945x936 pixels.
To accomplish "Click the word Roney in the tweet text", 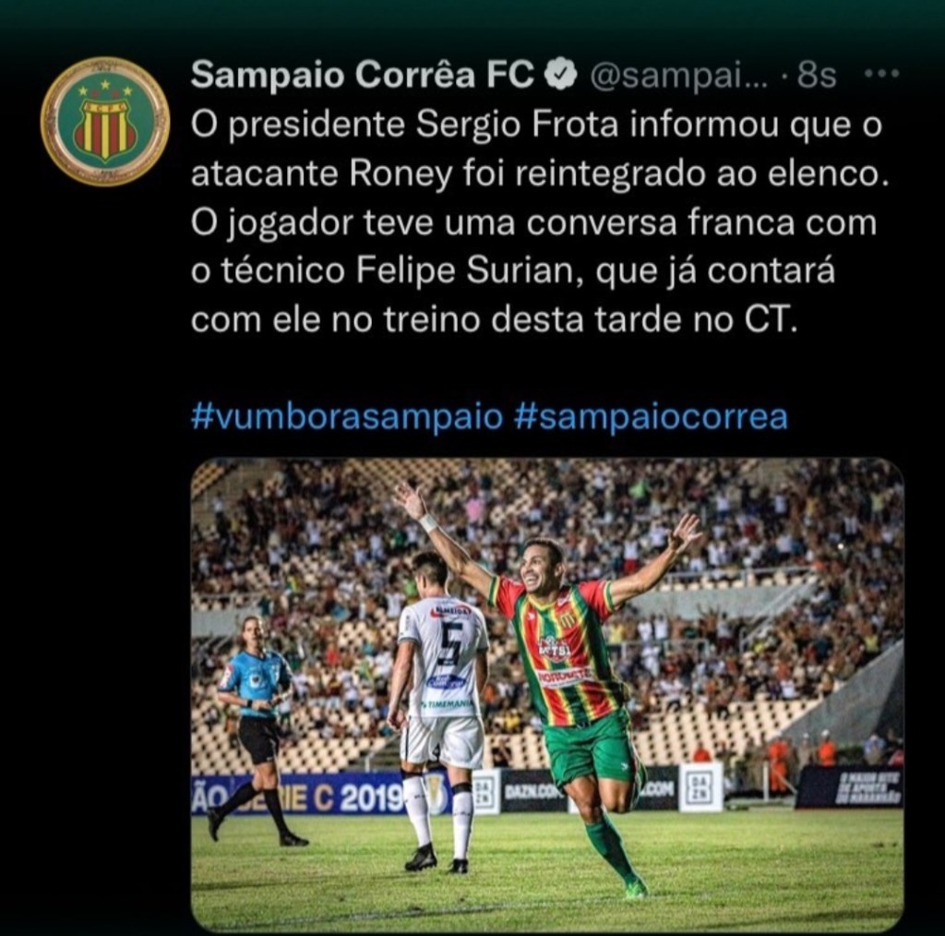I will coord(401,174).
